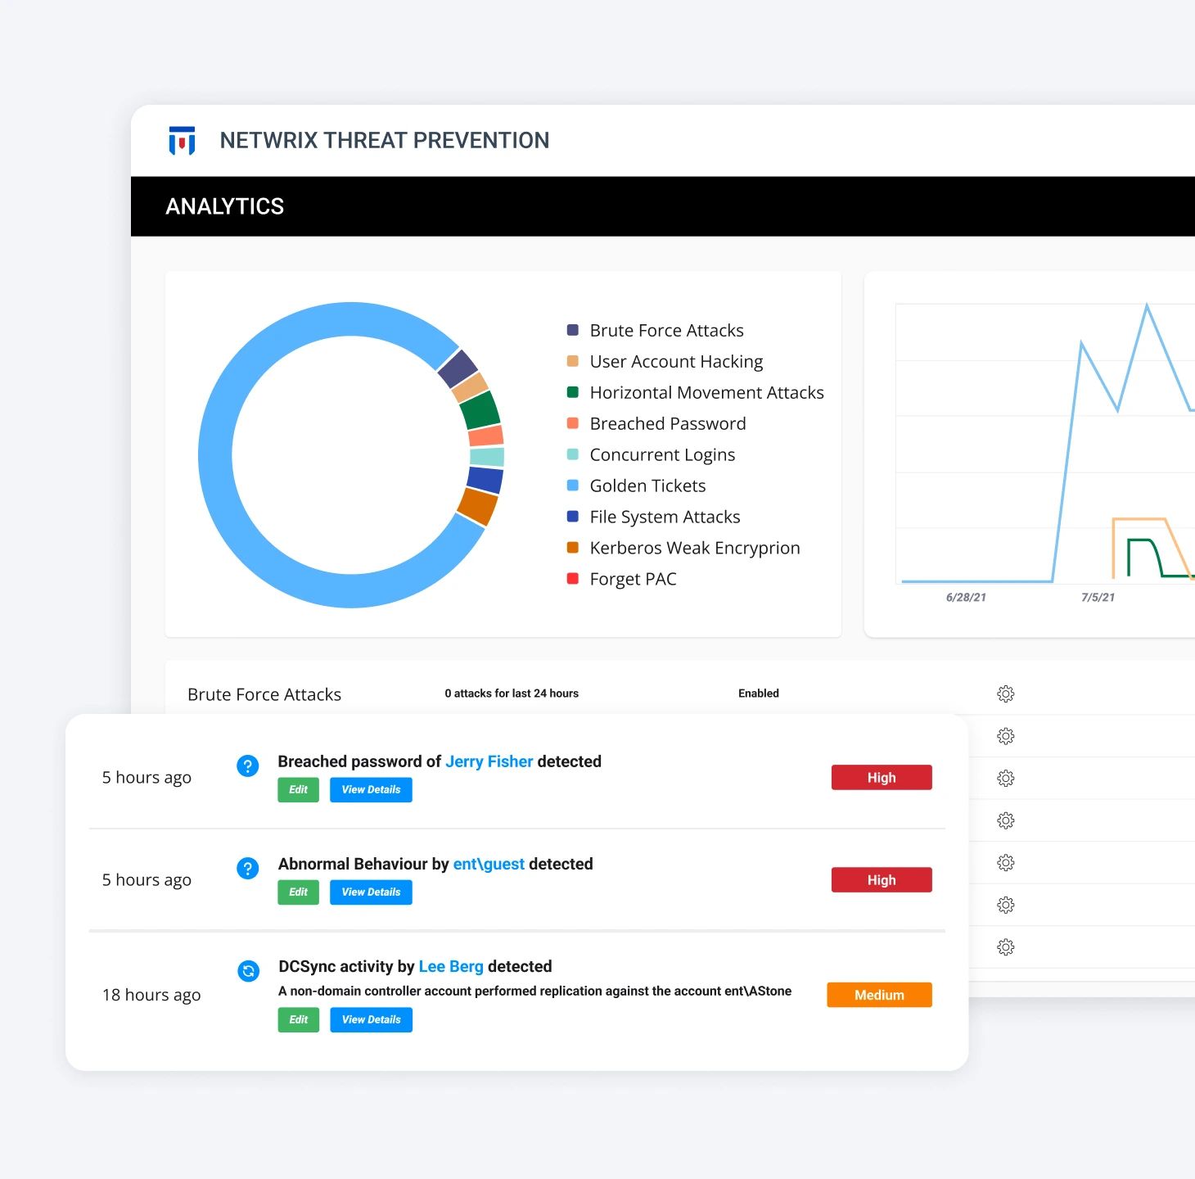The height and width of the screenshot is (1179, 1195).
Task: Toggle Horizontal Movement Attacks legend swatch
Action: pos(573,392)
